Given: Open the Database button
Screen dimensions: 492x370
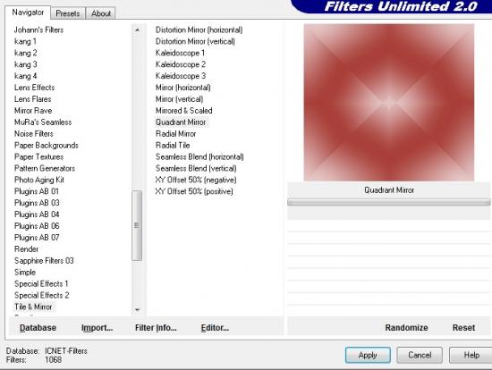Looking at the screenshot, I should pos(38,328).
